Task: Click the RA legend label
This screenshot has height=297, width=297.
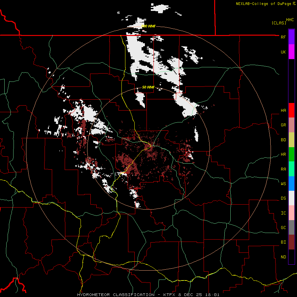Action: (283, 169)
